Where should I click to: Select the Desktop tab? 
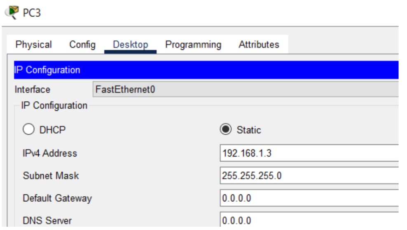coord(130,44)
